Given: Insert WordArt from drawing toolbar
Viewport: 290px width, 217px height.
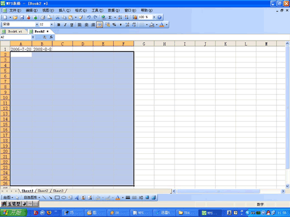Looking at the screenshot, I should point(77,197).
